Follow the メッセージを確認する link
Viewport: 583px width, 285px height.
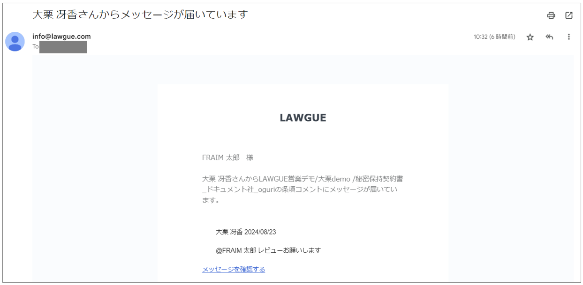[234, 269]
